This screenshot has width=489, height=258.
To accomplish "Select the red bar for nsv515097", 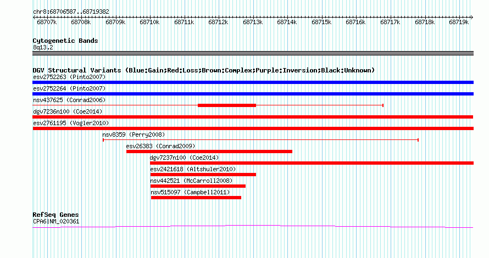I will [x=196, y=198].
